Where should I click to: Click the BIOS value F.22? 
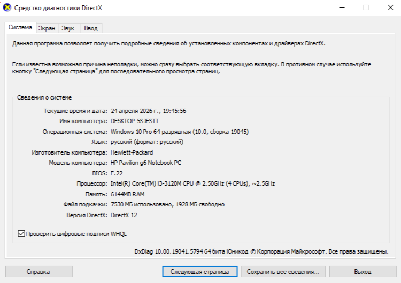point(117,173)
